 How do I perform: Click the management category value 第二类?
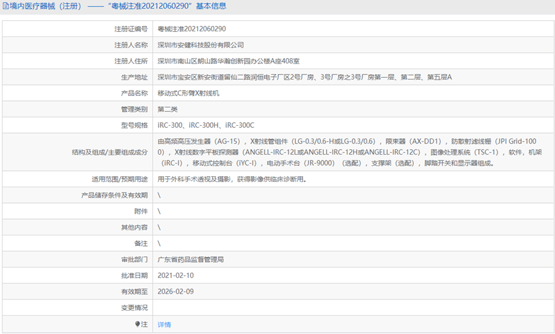coord(167,110)
